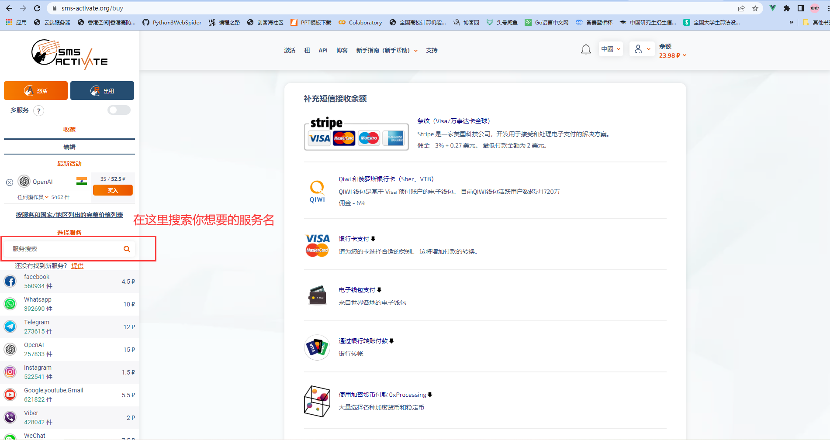The width and height of the screenshot is (830, 440).
Task: Click the browser back arrow
Action: click(x=9, y=8)
